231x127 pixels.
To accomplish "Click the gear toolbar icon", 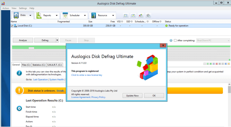I will pyautogui.click(x=148, y=15).
